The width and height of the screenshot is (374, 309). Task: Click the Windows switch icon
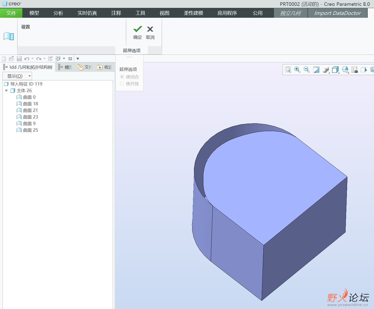pyautogui.click(x=58, y=59)
